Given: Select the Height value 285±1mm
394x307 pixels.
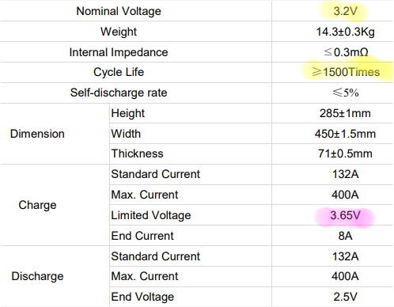Looking at the screenshot, I should [x=345, y=113].
